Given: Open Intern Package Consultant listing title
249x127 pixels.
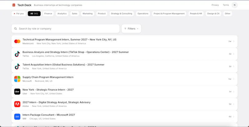Looking at the screenshot, I should pyautogui.click(x=49, y=115).
